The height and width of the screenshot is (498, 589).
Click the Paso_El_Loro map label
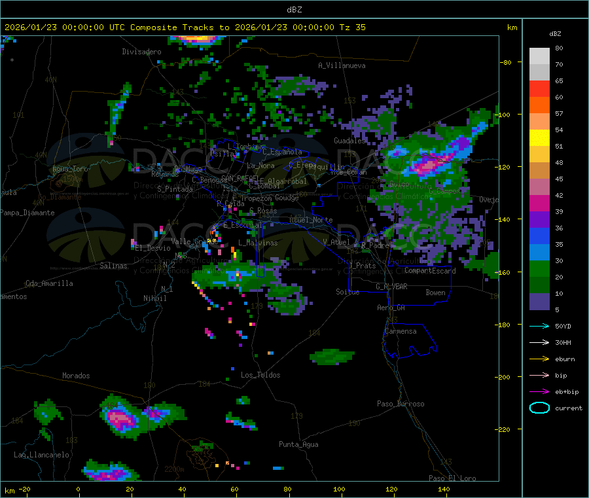(452, 478)
